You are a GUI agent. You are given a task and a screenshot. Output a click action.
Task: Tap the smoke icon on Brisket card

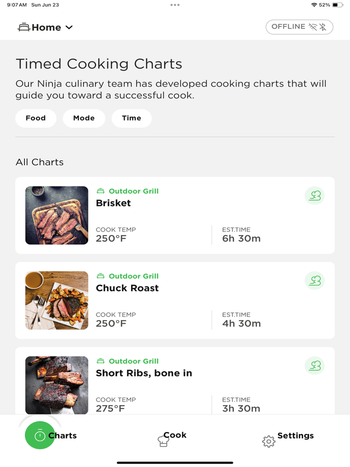314,195
